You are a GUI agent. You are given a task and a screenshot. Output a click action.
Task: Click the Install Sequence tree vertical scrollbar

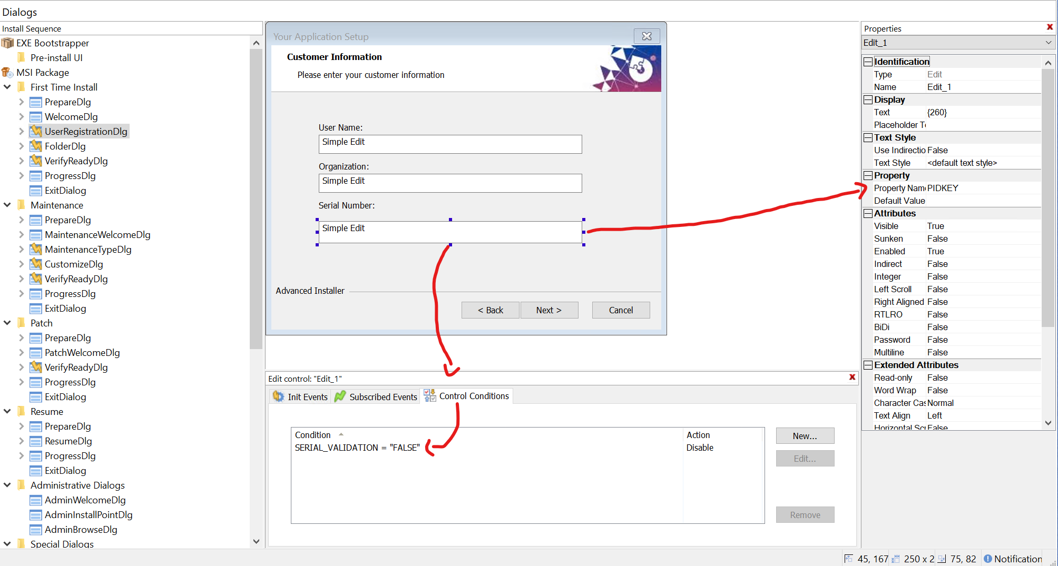pyautogui.click(x=256, y=211)
